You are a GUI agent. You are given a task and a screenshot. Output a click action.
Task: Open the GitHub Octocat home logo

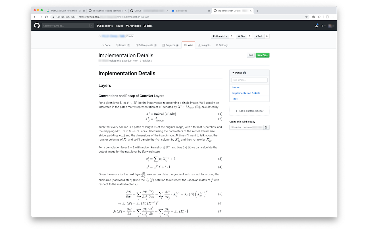[37, 26]
